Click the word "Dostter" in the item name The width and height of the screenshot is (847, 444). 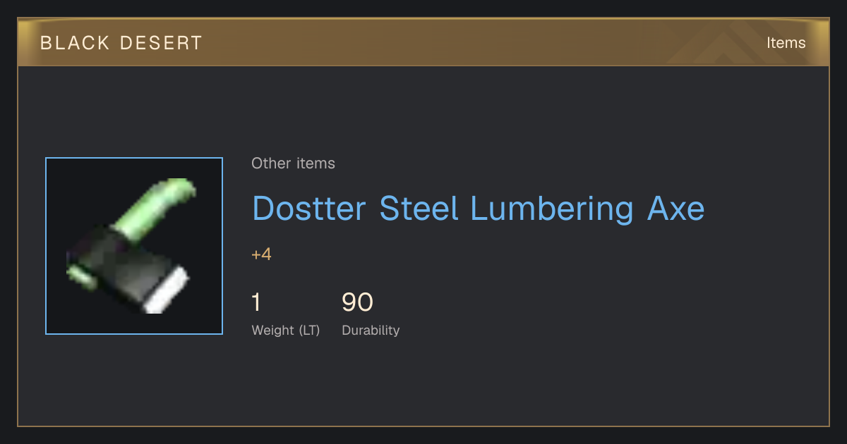point(309,209)
